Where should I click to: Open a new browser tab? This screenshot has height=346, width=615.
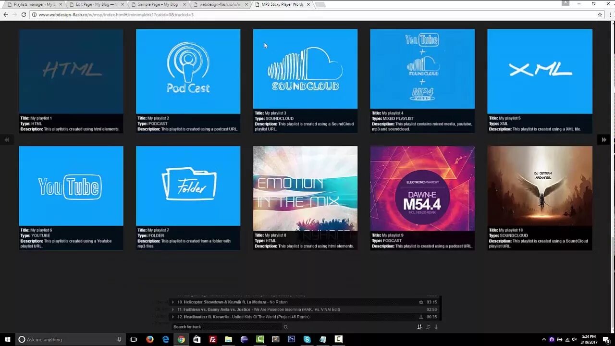pos(320,4)
